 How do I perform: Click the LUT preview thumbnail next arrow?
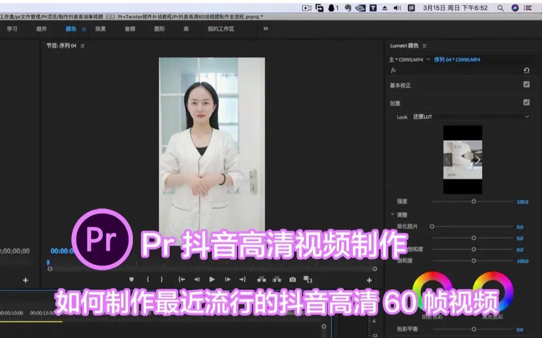[479, 160]
